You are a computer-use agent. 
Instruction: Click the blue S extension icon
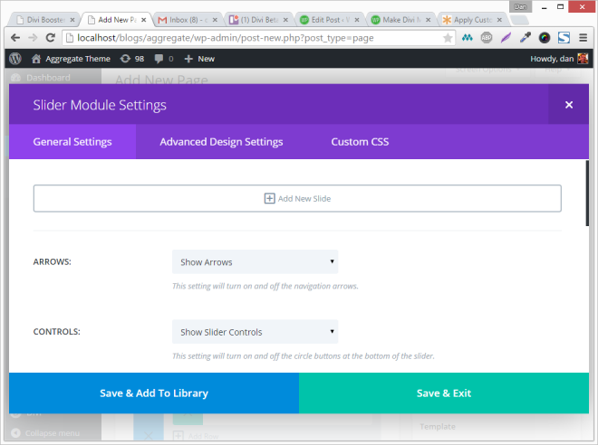click(564, 38)
